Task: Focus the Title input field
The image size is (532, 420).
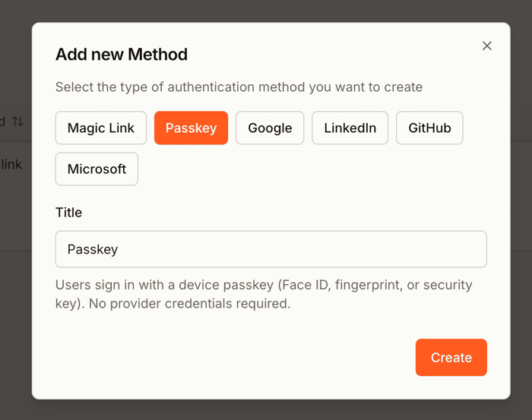Action: click(271, 249)
